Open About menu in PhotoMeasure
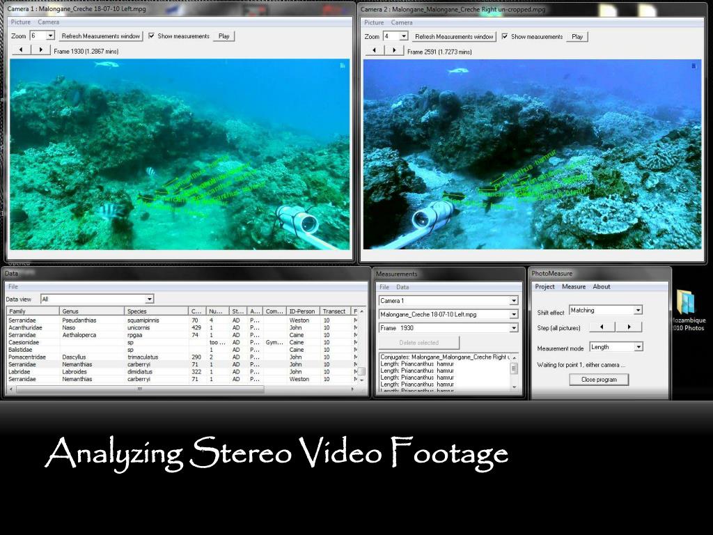The height and width of the screenshot is (535, 713). (601, 286)
